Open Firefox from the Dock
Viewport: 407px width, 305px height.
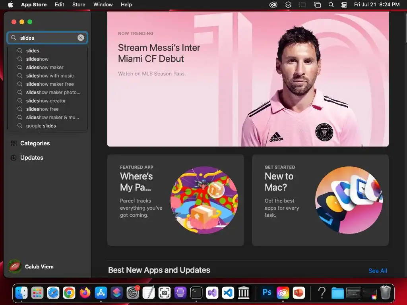[85, 293]
